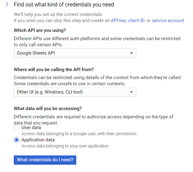This screenshot has height=172, width=193.
Task: Click Where will you be calling the API from? heading
Action: click(x=54, y=70)
